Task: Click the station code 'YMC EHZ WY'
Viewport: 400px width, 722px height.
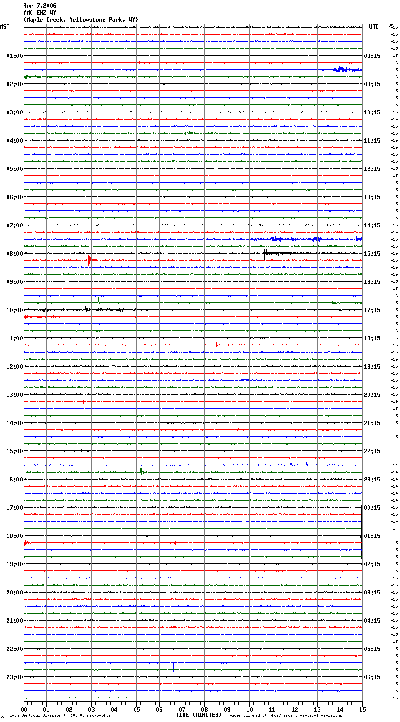Action: pos(40,13)
